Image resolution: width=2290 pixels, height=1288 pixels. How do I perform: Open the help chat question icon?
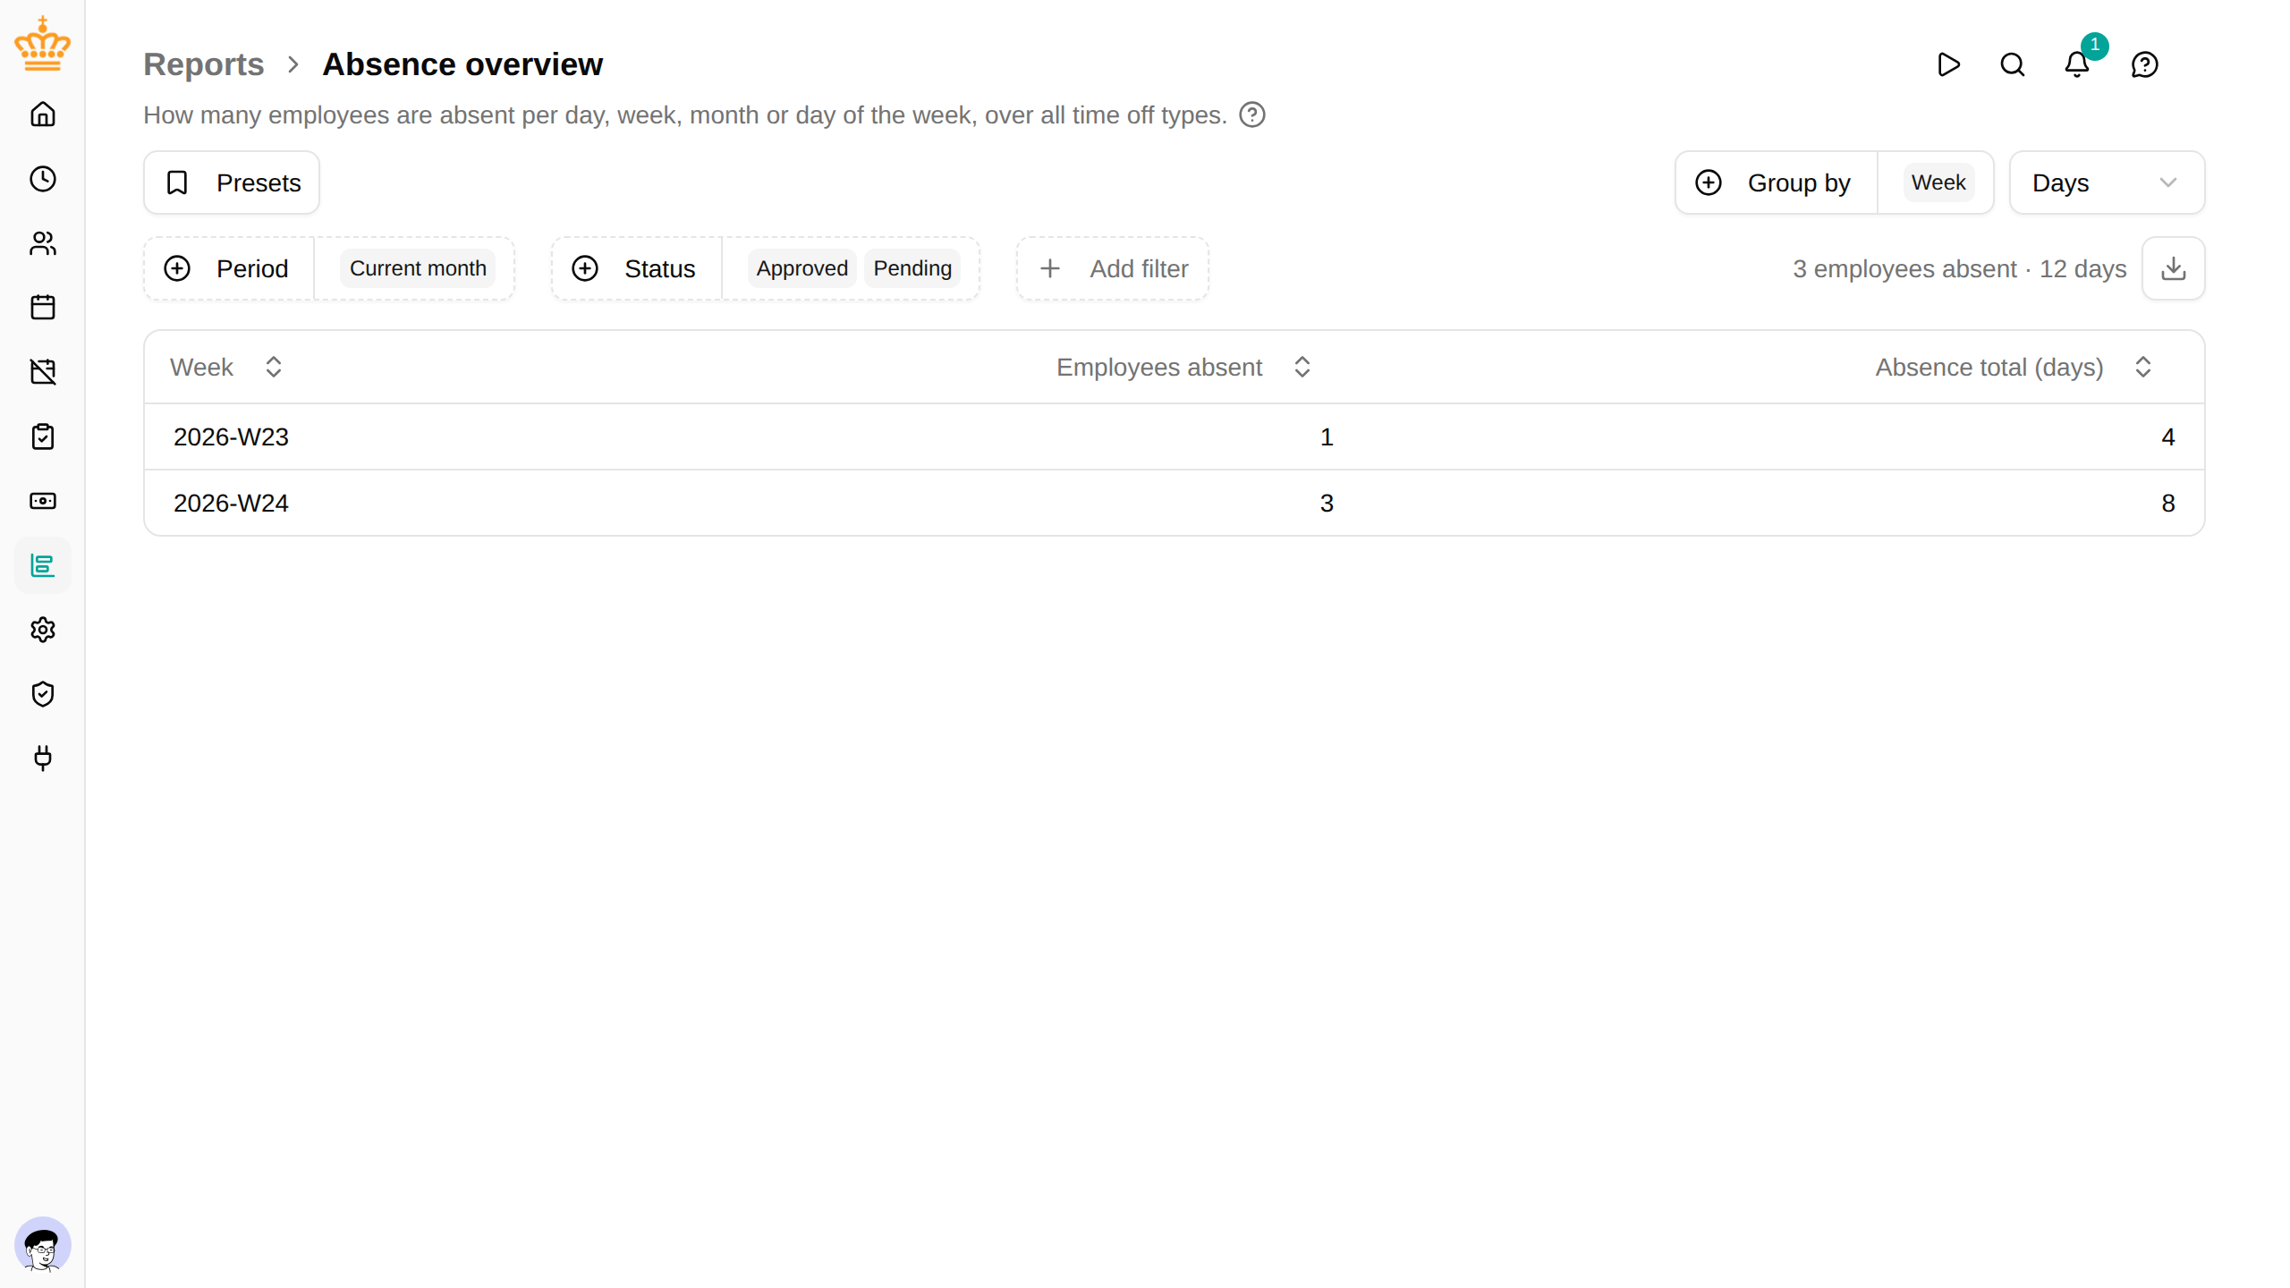[2144, 64]
